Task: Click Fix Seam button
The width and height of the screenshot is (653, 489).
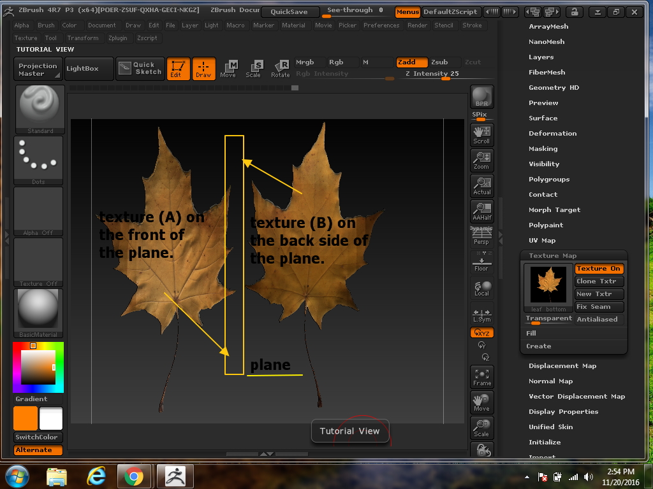Action: (599, 307)
